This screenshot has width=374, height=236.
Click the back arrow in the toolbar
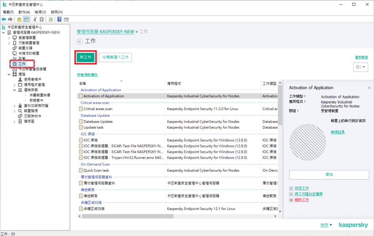[4, 19]
